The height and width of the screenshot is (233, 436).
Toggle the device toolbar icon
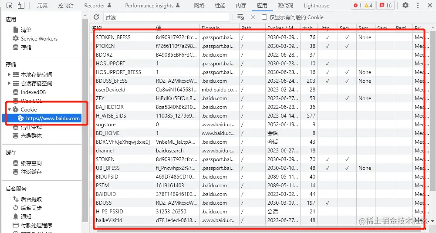[x=21, y=5]
